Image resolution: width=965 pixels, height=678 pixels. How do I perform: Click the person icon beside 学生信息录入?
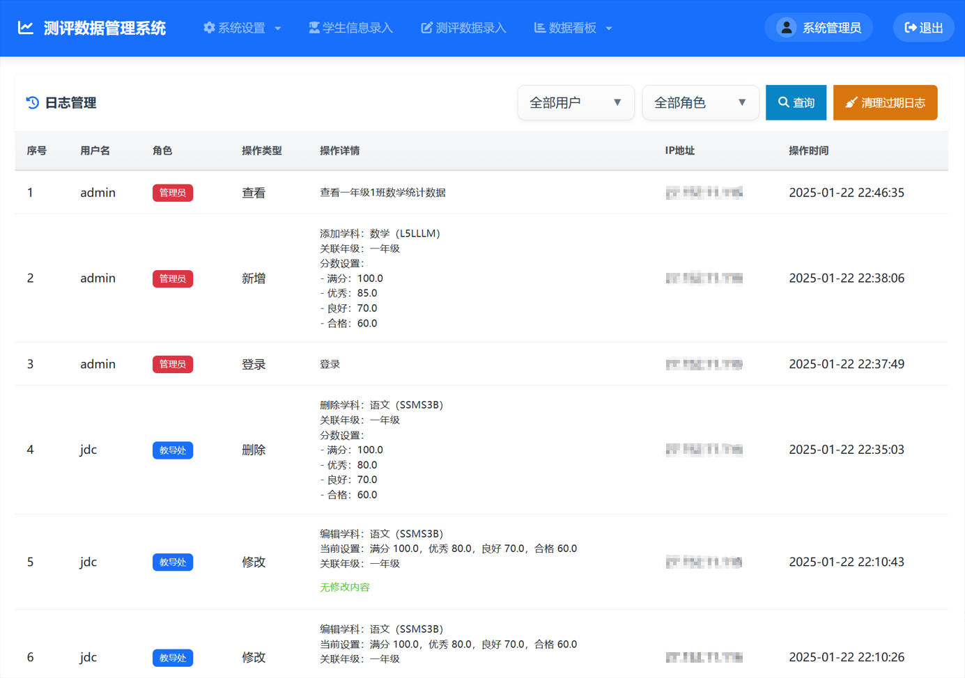coord(315,27)
